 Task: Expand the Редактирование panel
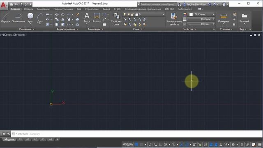[67, 29]
